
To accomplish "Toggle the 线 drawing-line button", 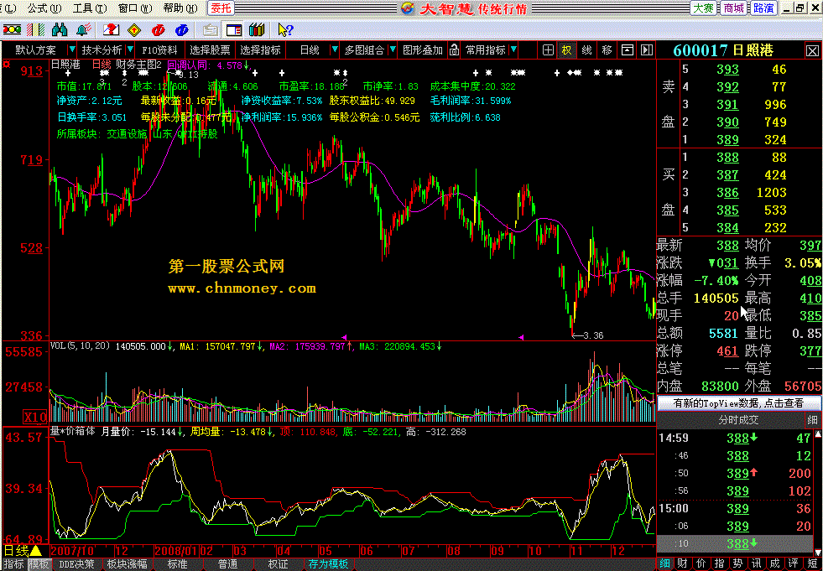I will click(586, 50).
